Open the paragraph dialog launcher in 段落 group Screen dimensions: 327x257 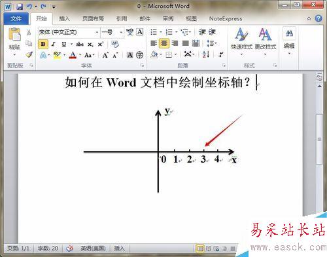coord(224,65)
